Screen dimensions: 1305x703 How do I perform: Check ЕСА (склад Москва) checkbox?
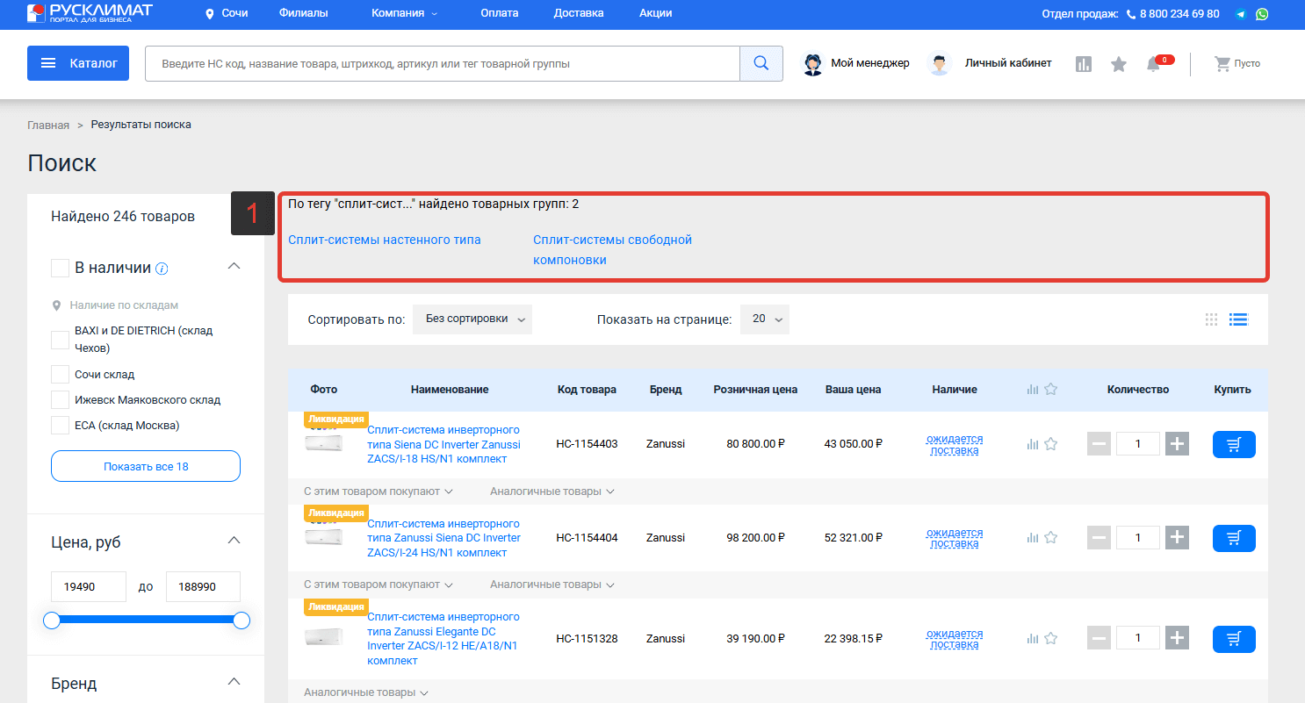(x=60, y=426)
